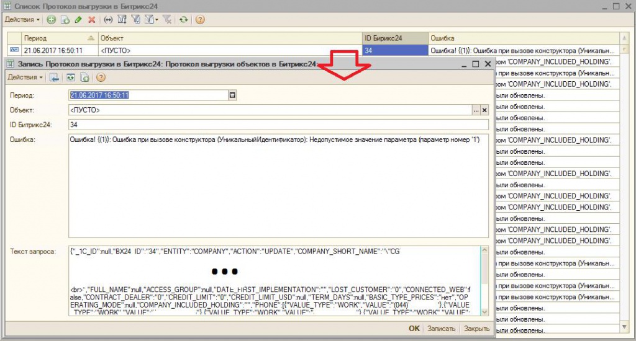Click the Disable filter icon
The image size is (636, 341).
coord(166,19)
